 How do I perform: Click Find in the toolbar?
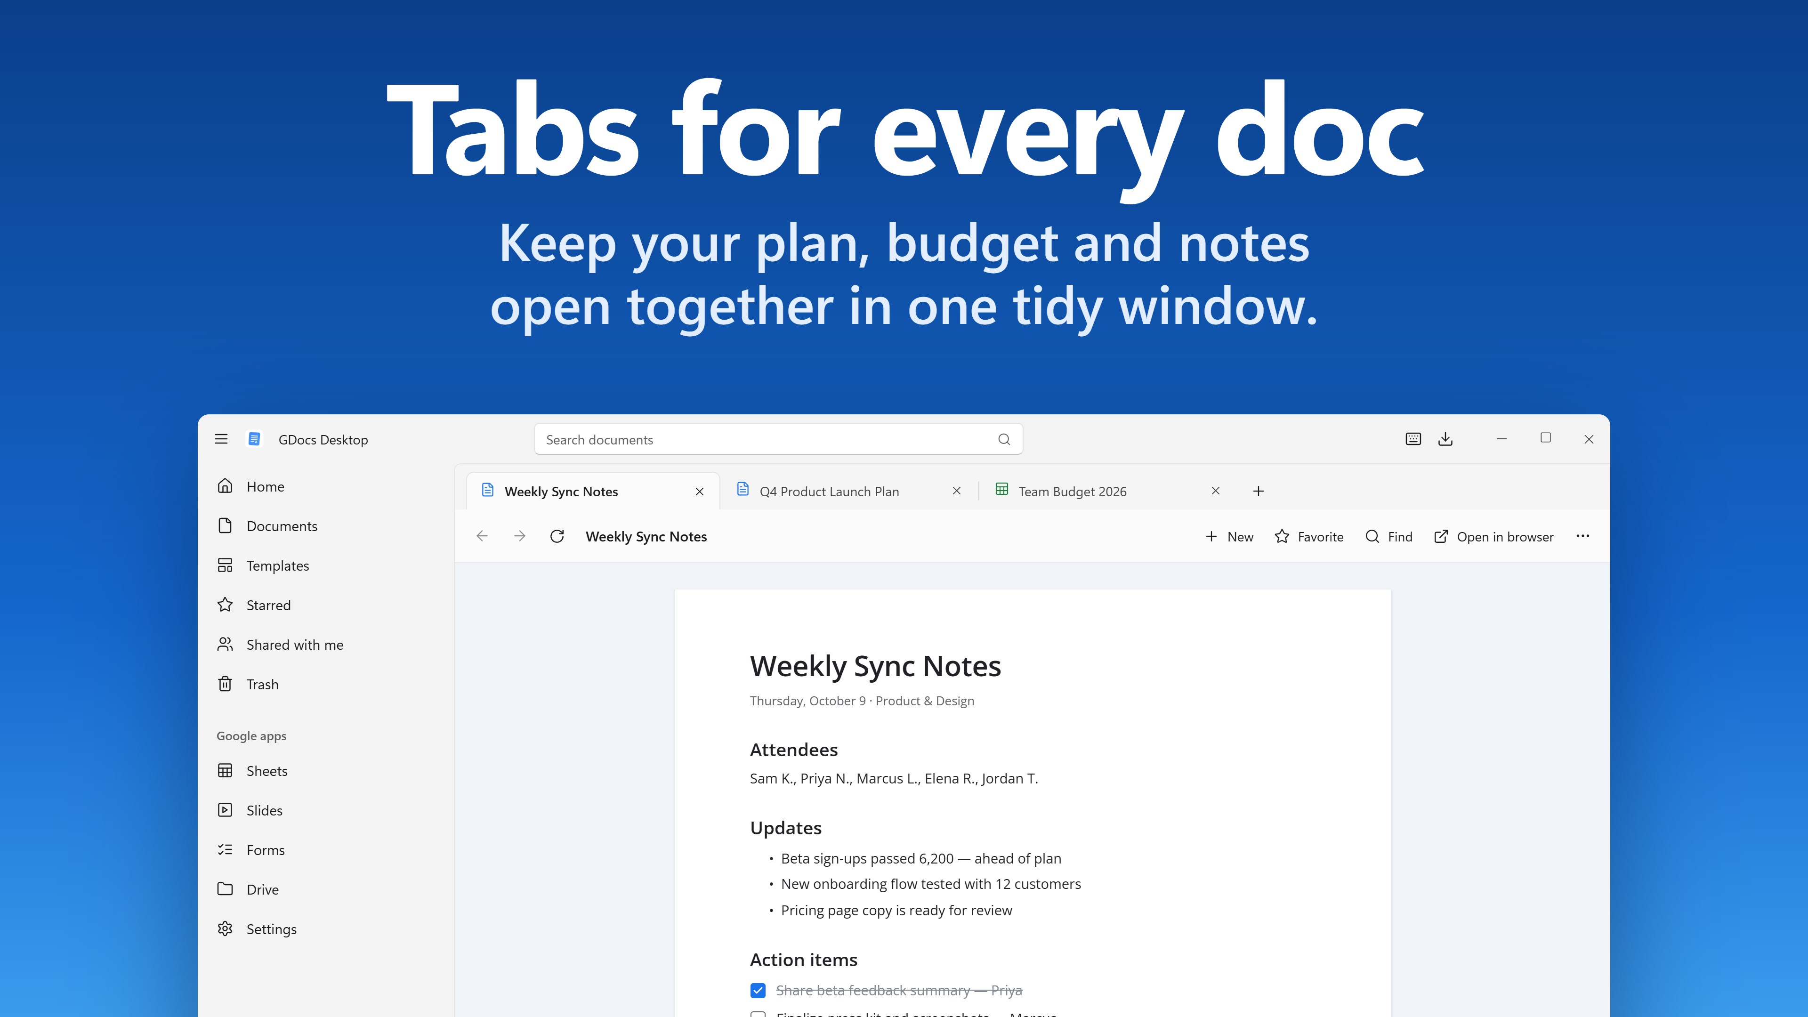[1389, 537]
